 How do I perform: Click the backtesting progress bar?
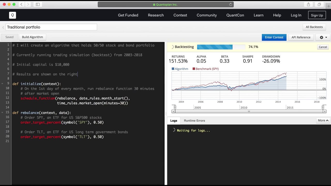[221, 47]
